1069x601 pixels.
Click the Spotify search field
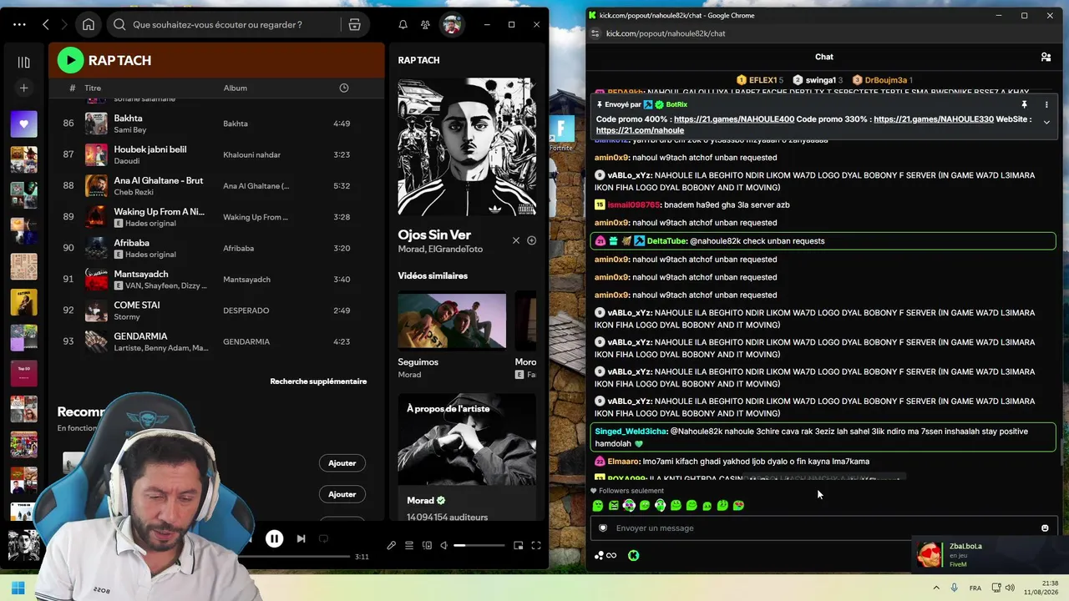[x=225, y=25]
